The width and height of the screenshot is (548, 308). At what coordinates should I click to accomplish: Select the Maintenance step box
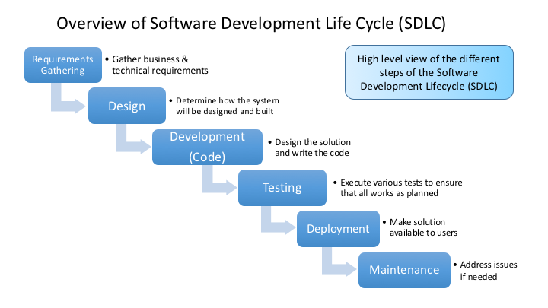point(403,270)
